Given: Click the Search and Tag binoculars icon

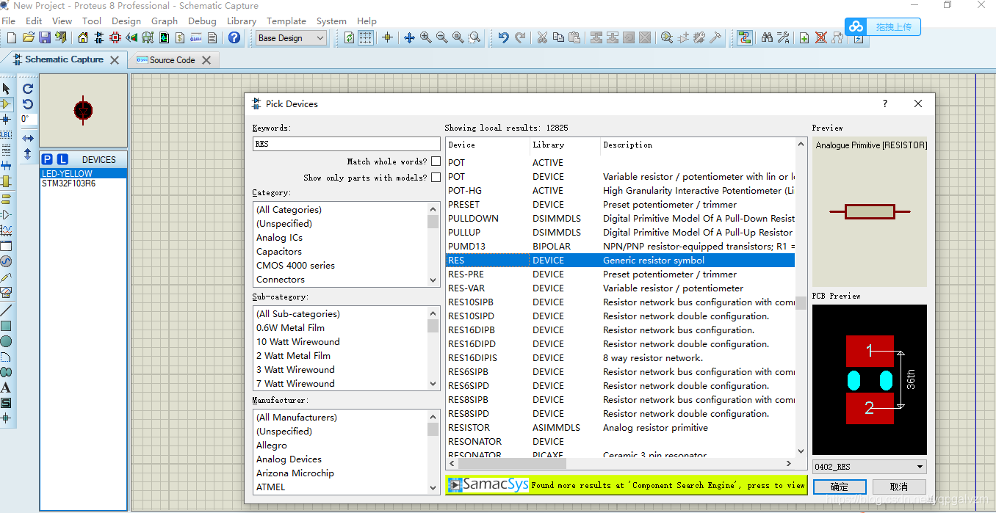Looking at the screenshot, I should click(x=767, y=37).
